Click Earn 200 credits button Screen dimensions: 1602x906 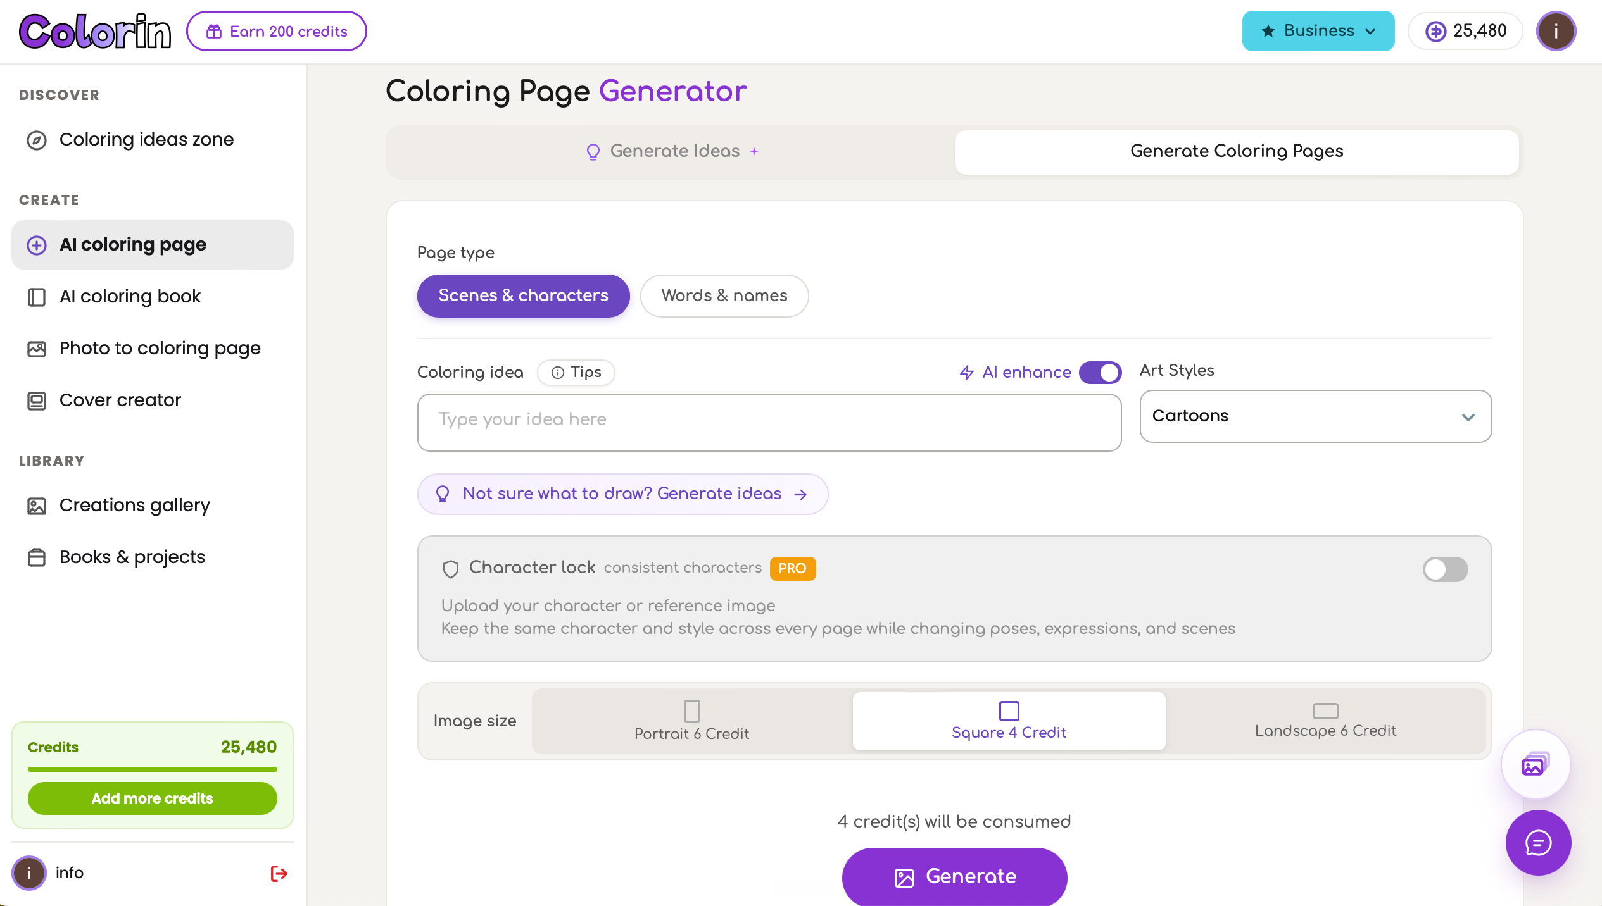click(x=277, y=31)
